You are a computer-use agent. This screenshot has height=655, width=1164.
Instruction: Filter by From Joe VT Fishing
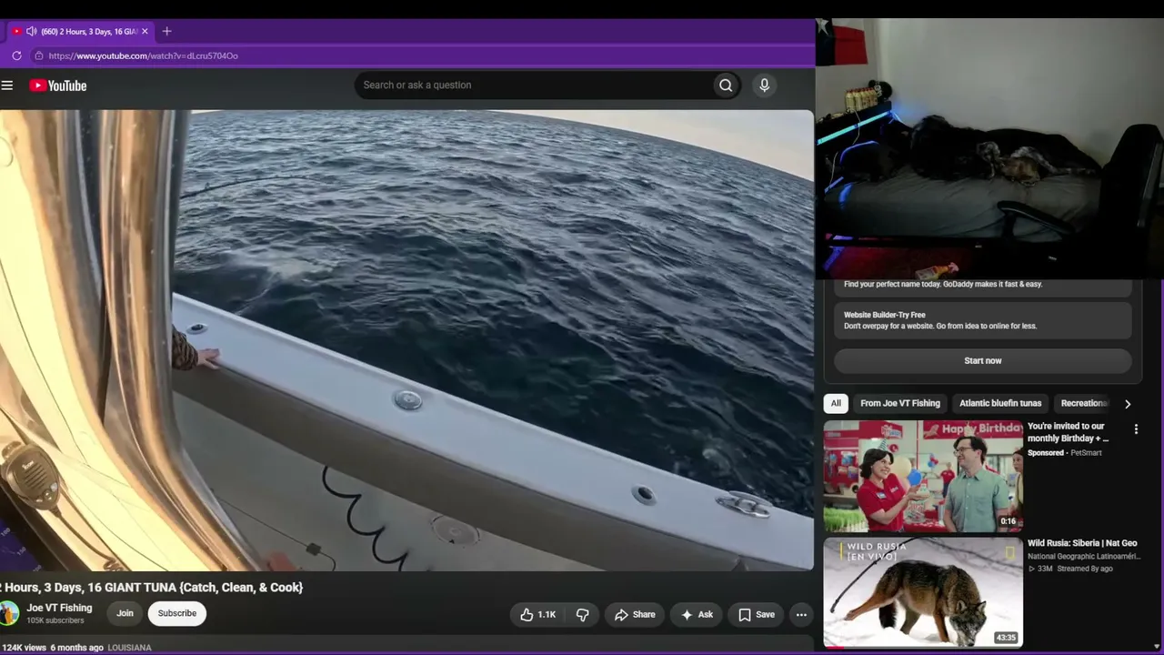point(900,404)
